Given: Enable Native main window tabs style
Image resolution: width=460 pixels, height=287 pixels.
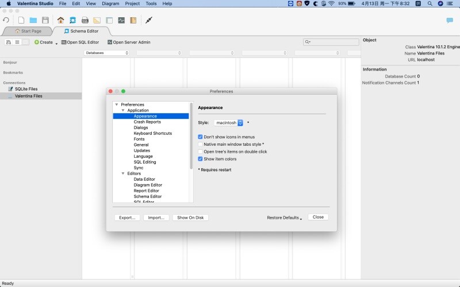Looking at the screenshot, I should (200, 144).
